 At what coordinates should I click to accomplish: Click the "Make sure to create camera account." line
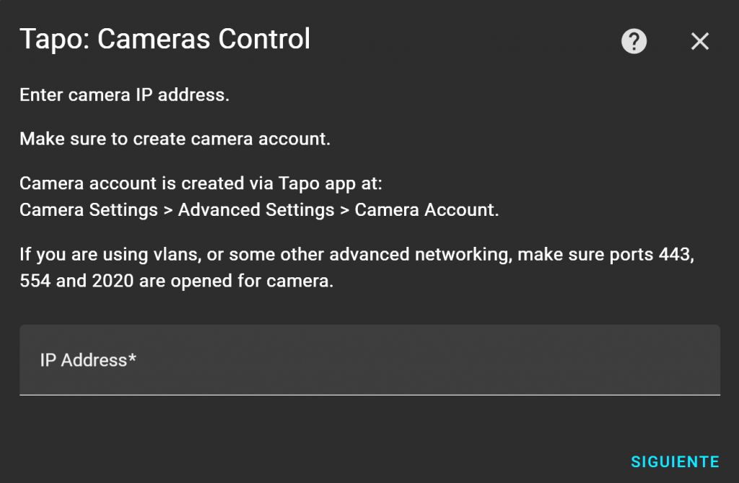[x=175, y=139]
